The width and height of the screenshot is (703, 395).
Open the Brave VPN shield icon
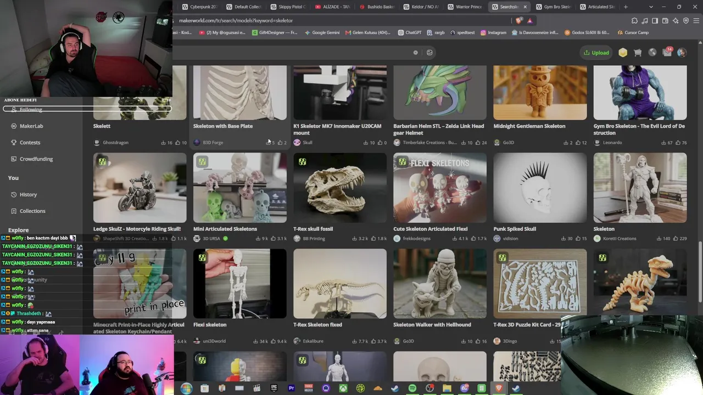[686, 21]
